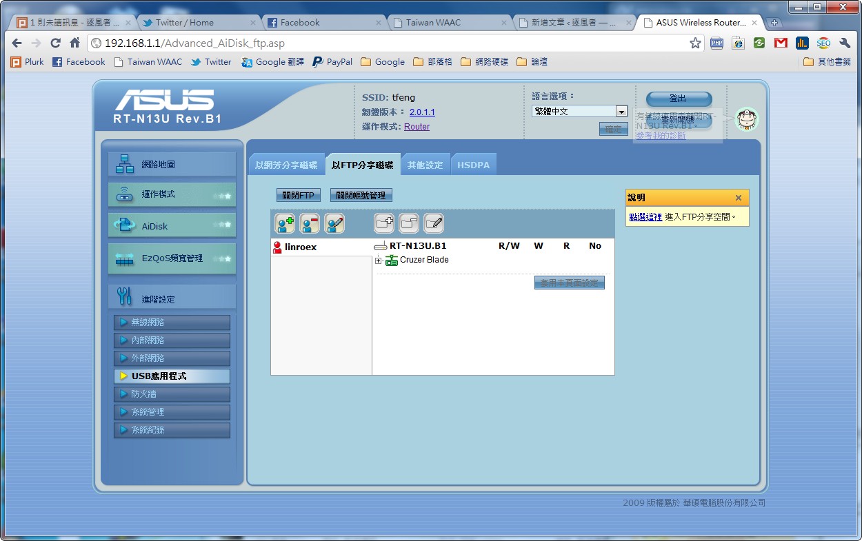Click the add user account icon
The height and width of the screenshot is (541, 862).
[x=285, y=223]
